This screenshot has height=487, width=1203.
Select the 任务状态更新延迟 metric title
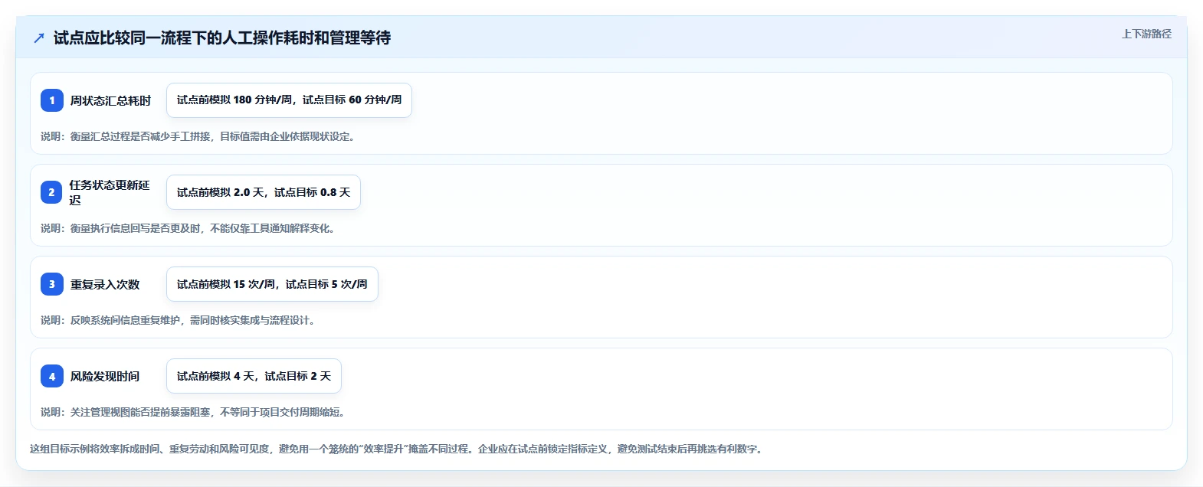(110, 192)
